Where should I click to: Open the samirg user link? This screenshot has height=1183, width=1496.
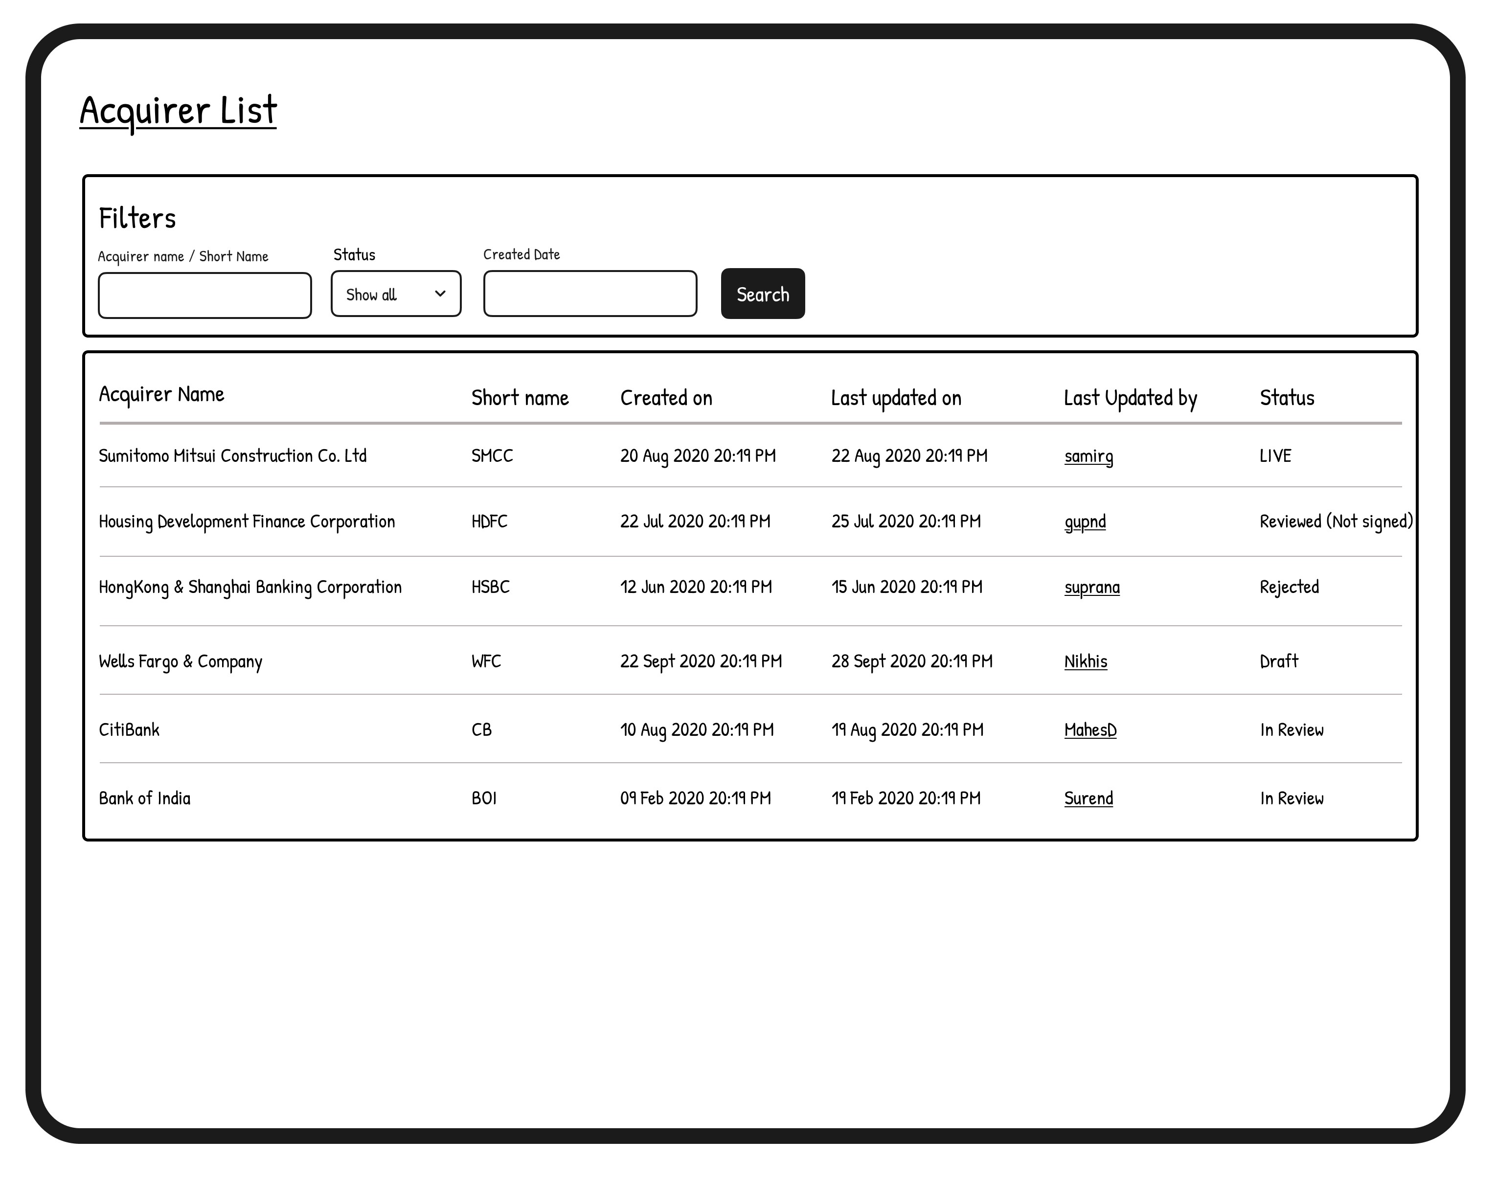1088,456
